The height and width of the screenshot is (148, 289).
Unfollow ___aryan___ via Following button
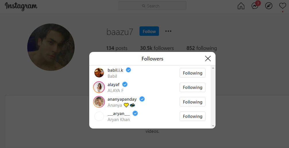pos(192,116)
